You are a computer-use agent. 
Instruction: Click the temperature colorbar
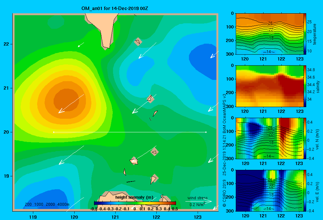(x=305, y=34)
